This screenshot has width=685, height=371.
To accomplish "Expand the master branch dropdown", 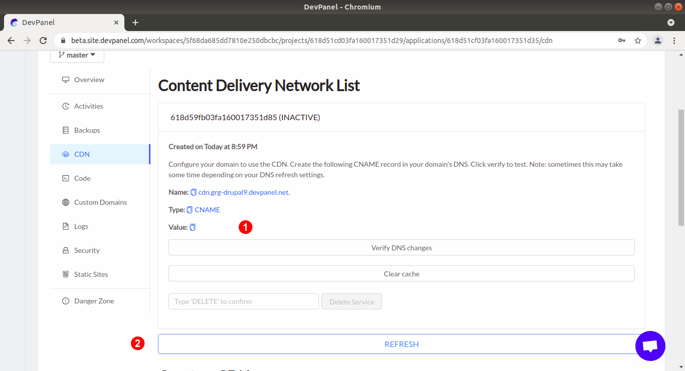I will 77,55.
